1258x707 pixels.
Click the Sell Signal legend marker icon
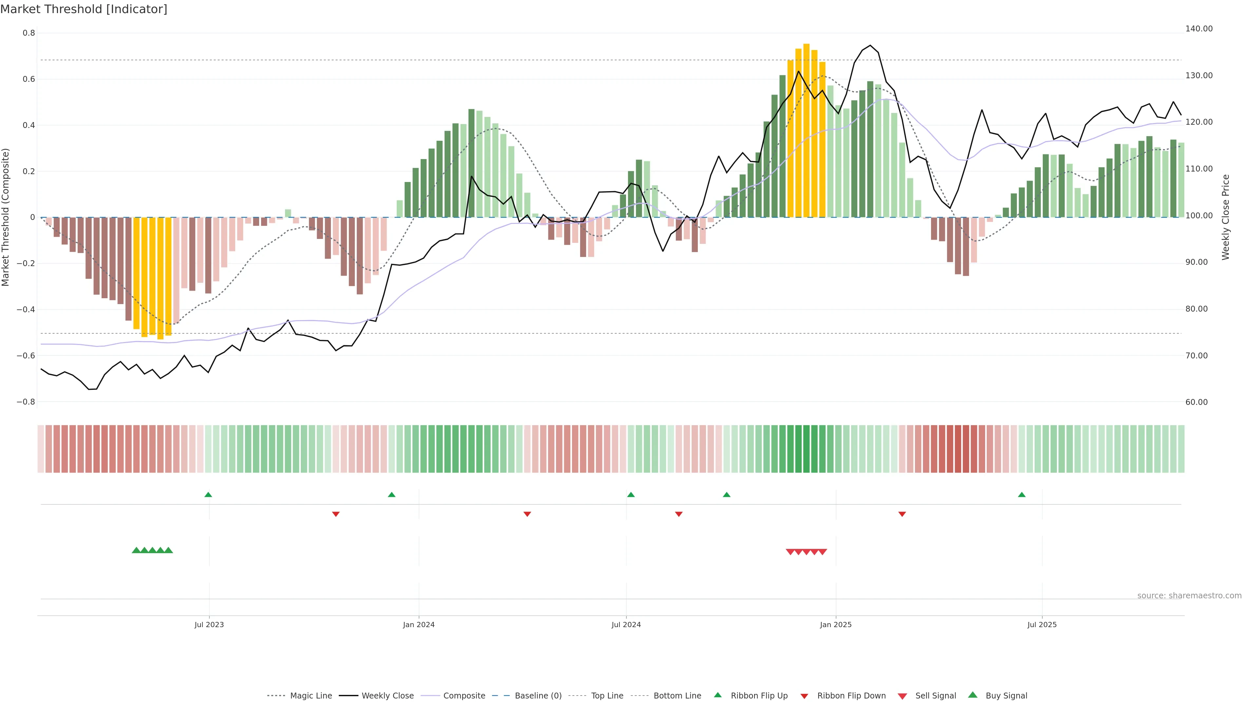point(902,696)
